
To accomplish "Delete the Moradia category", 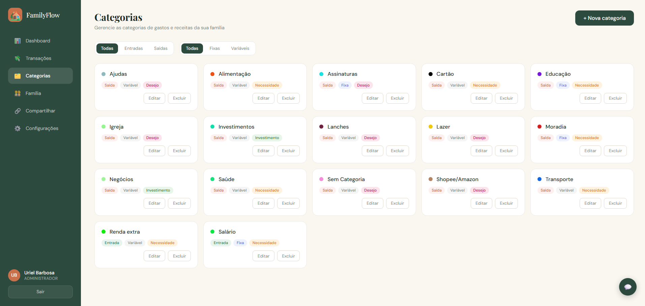I will tap(615, 151).
